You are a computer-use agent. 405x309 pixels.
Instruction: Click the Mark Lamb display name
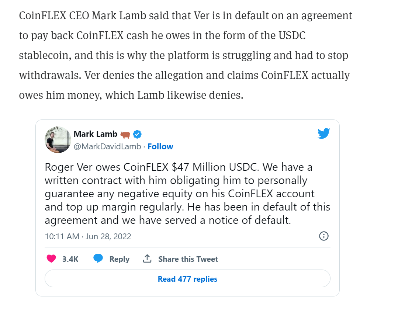(95, 134)
